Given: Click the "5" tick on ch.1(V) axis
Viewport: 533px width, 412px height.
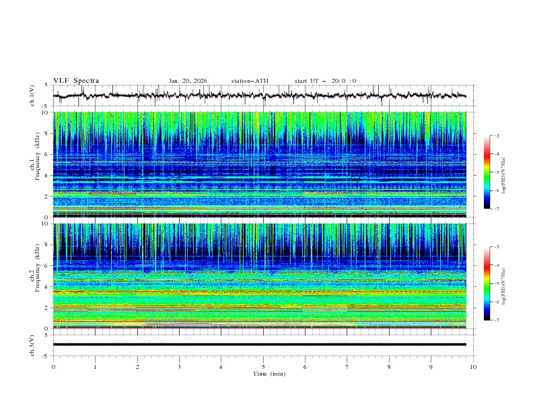Looking at the screenshot, I should (x=46, y=85).
